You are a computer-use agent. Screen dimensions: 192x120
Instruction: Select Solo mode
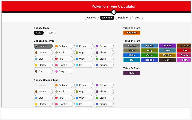(x=39, y=33)
